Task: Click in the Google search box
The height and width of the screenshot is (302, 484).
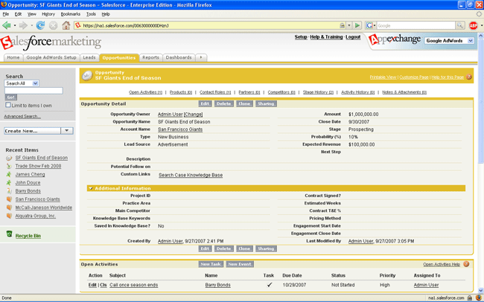Action: tap(415, 25)
